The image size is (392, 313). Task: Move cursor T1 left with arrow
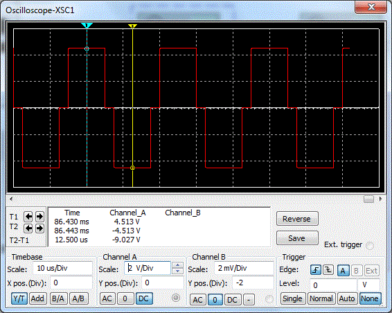[28, 217]
